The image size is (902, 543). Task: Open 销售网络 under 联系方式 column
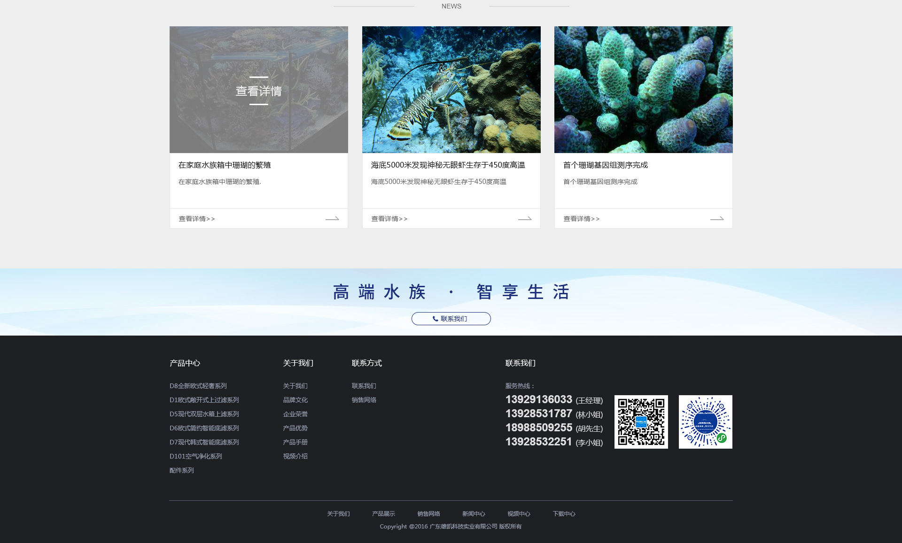tap(364, 400)
